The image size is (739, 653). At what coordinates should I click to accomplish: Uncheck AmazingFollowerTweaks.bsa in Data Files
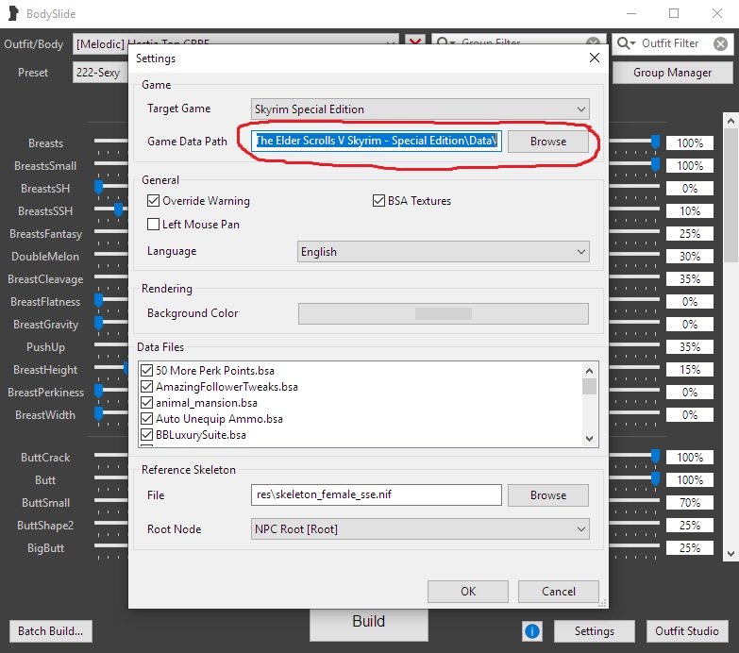point(147,387)
